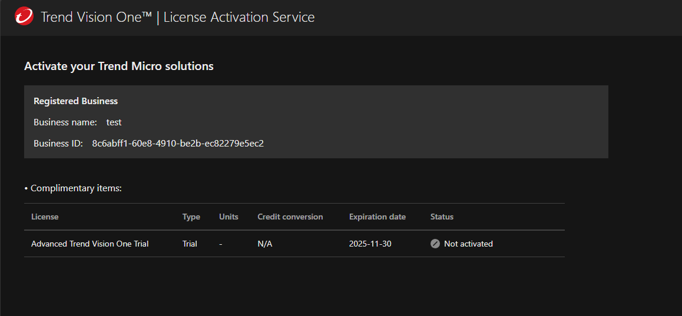This screenshot has width=682, height=316.
Task: Click the Not activated status text
Action: [x=468, y=244]
